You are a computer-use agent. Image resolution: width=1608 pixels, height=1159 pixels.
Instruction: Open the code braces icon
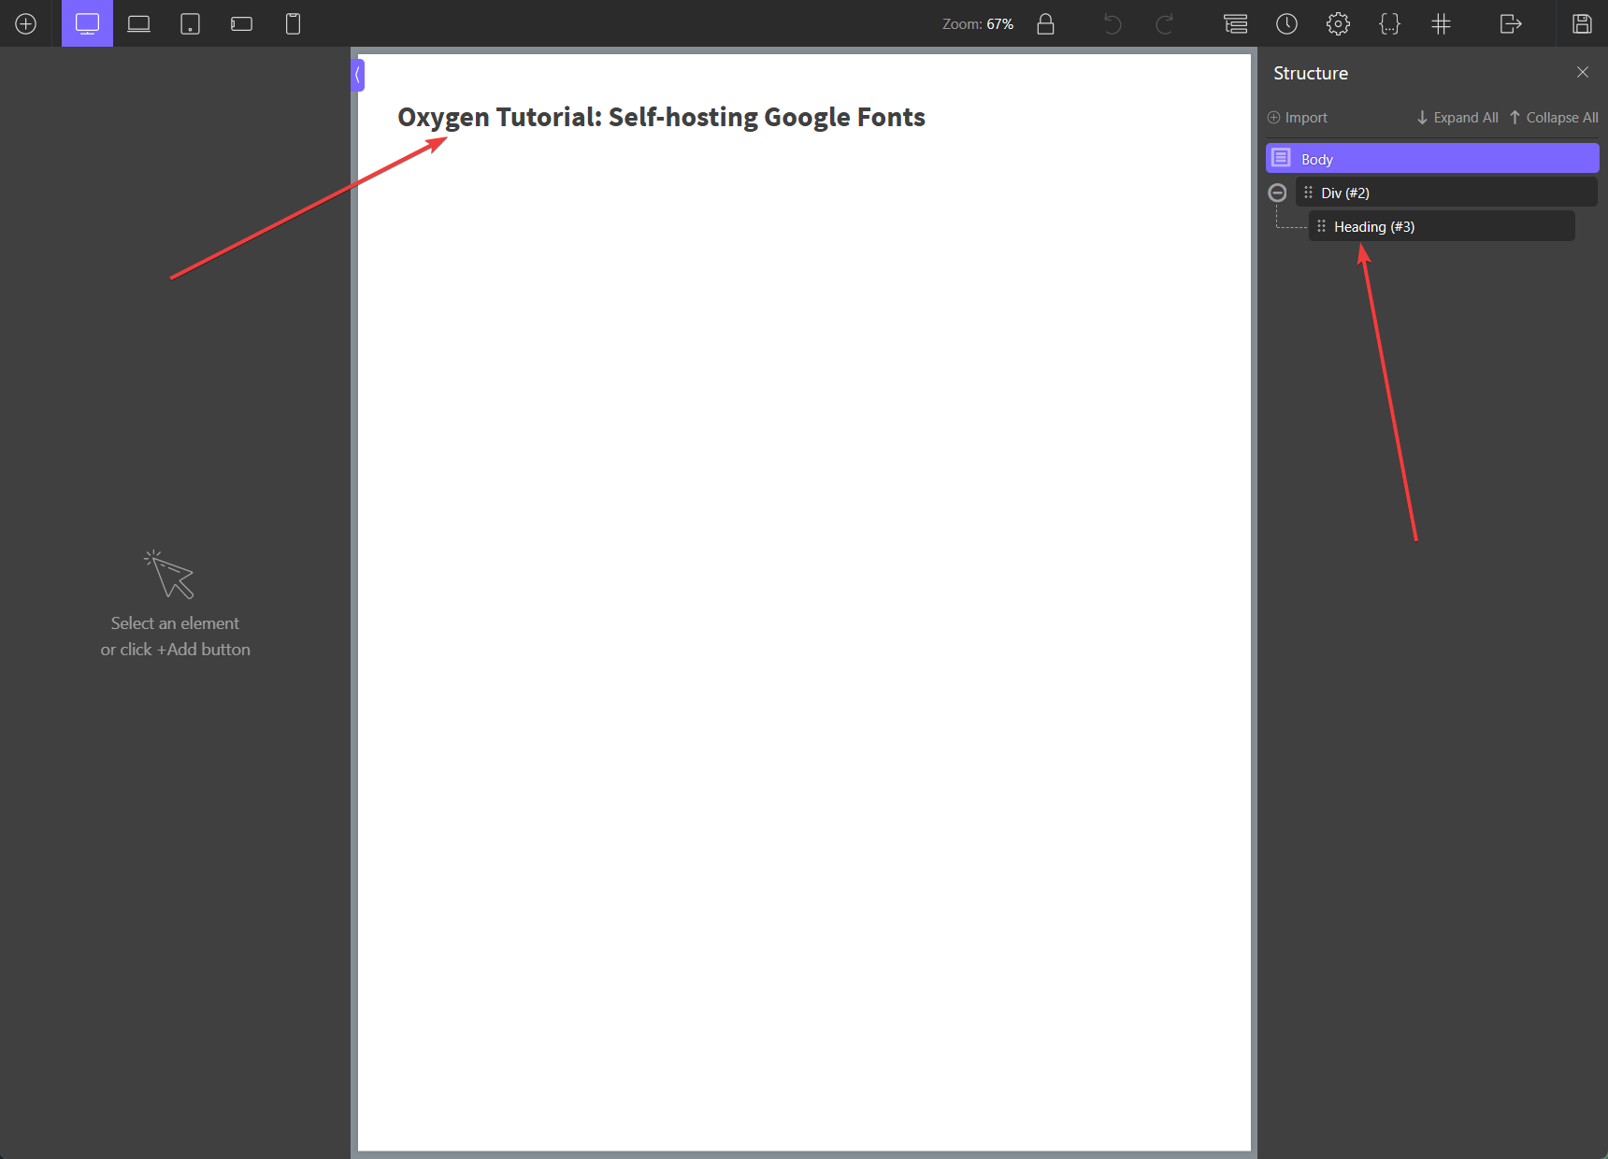(x=1389, y=23)
